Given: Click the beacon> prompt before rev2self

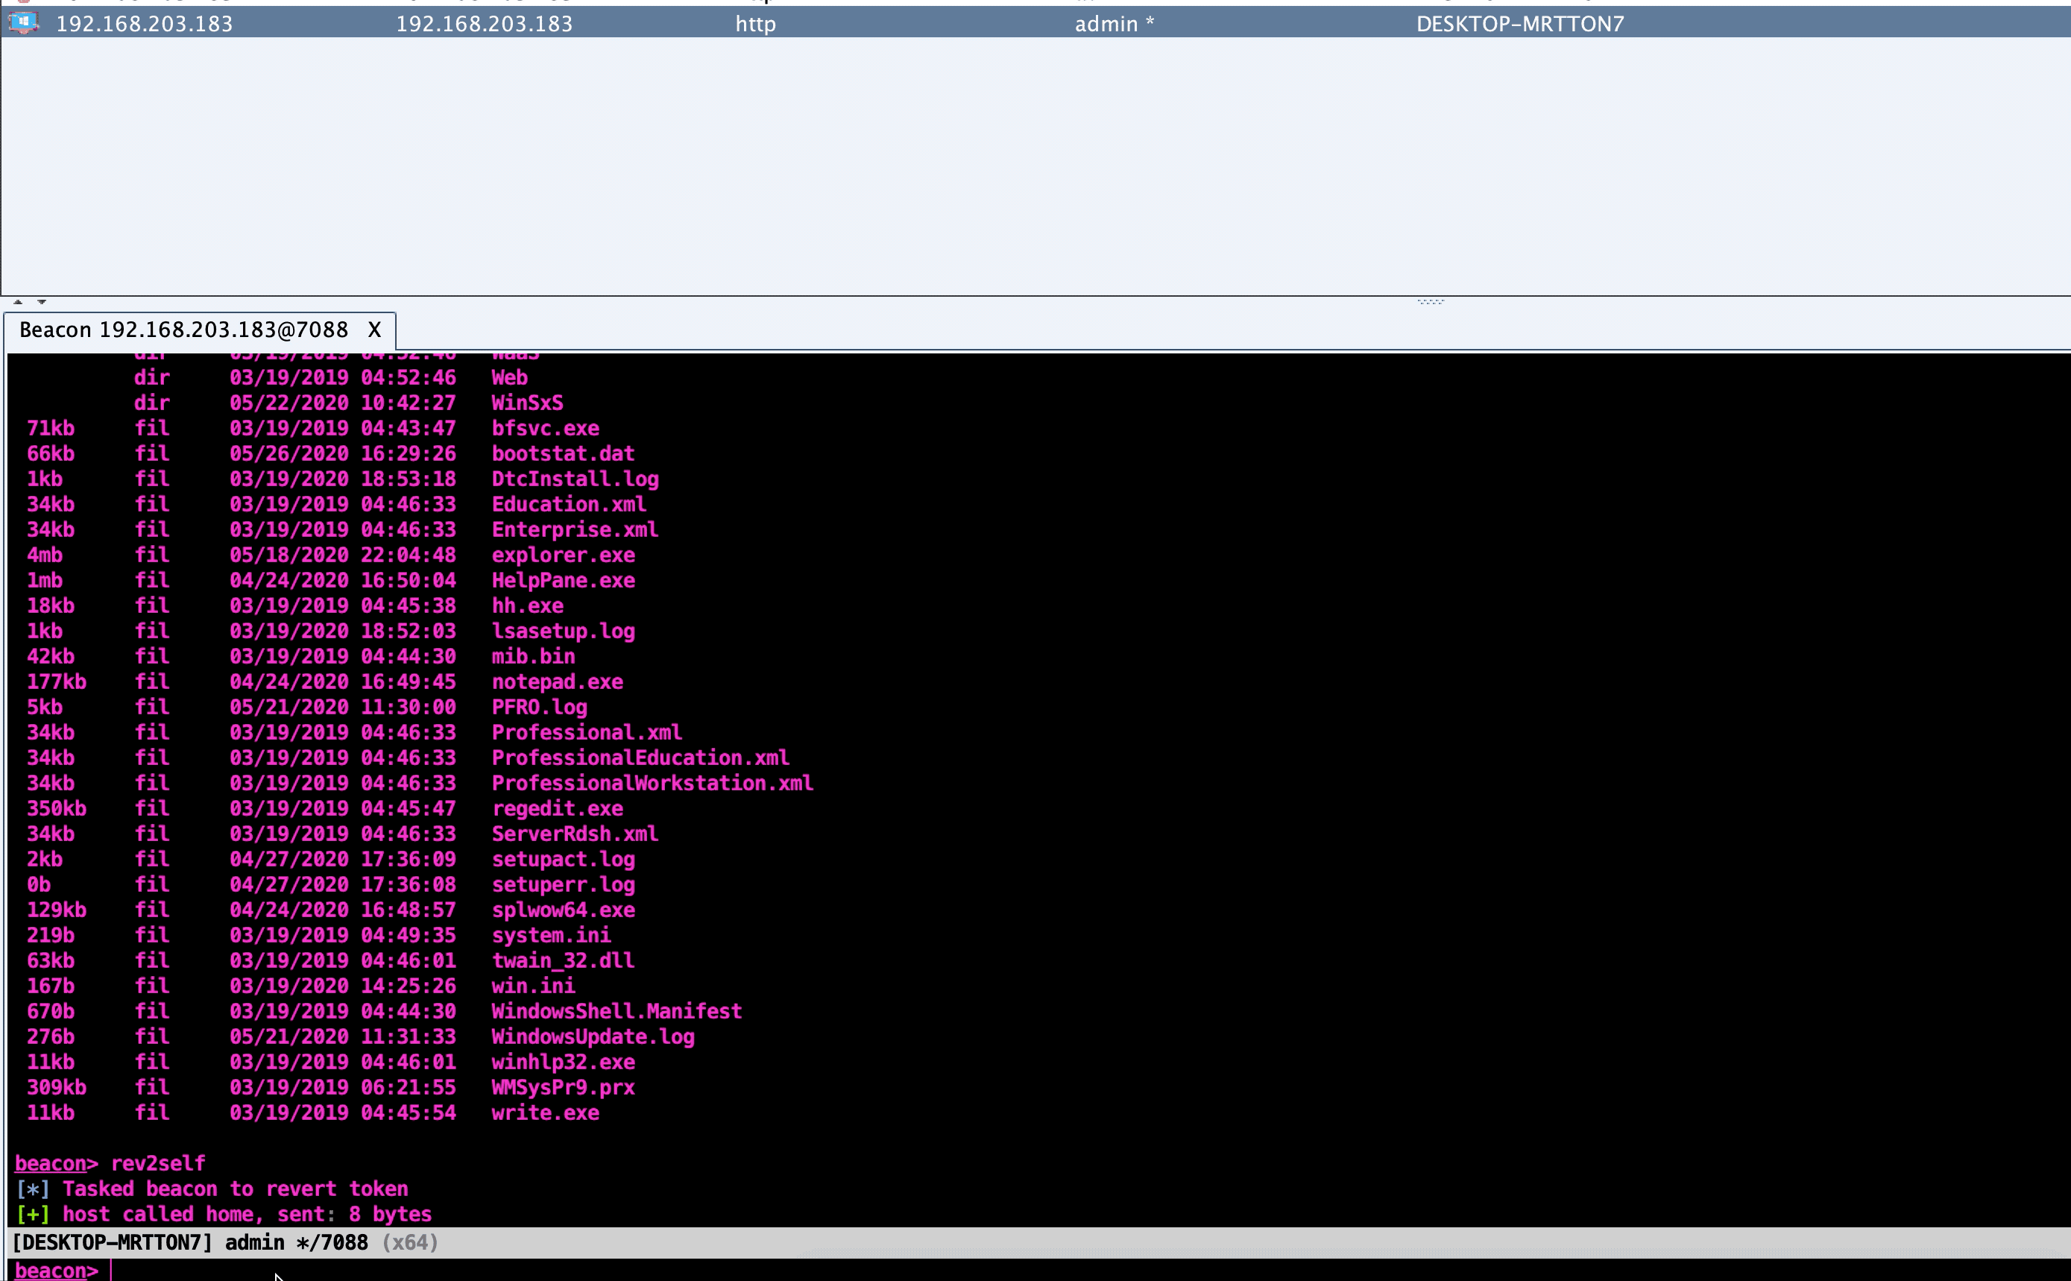Looking at the screenshot, I should 51,1163.
